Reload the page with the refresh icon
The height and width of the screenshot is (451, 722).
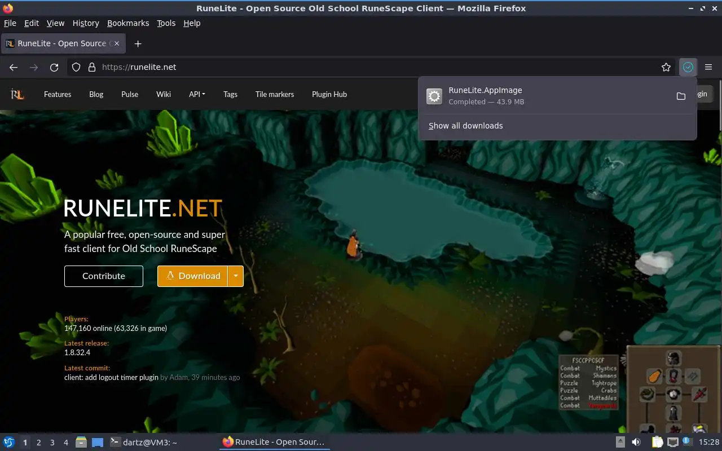(54, 67)
